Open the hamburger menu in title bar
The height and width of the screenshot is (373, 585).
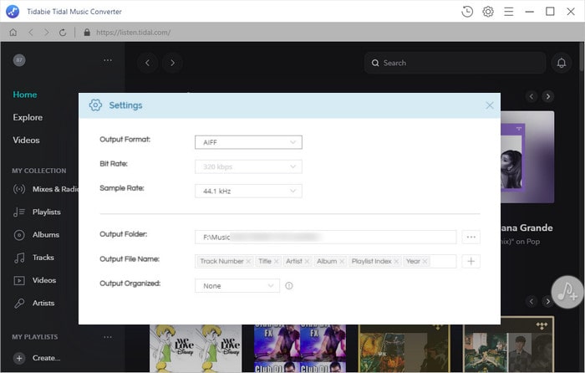(508, 12)
